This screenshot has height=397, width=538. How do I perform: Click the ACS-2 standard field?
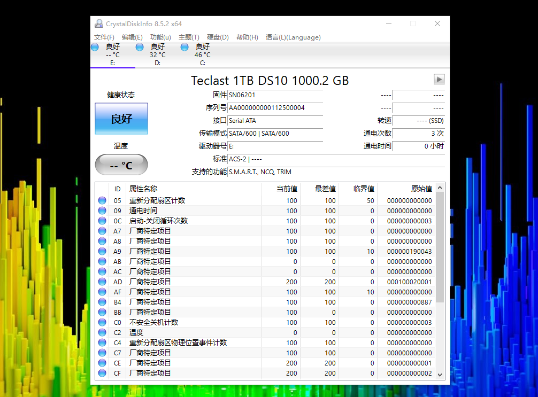click(336, 159)
